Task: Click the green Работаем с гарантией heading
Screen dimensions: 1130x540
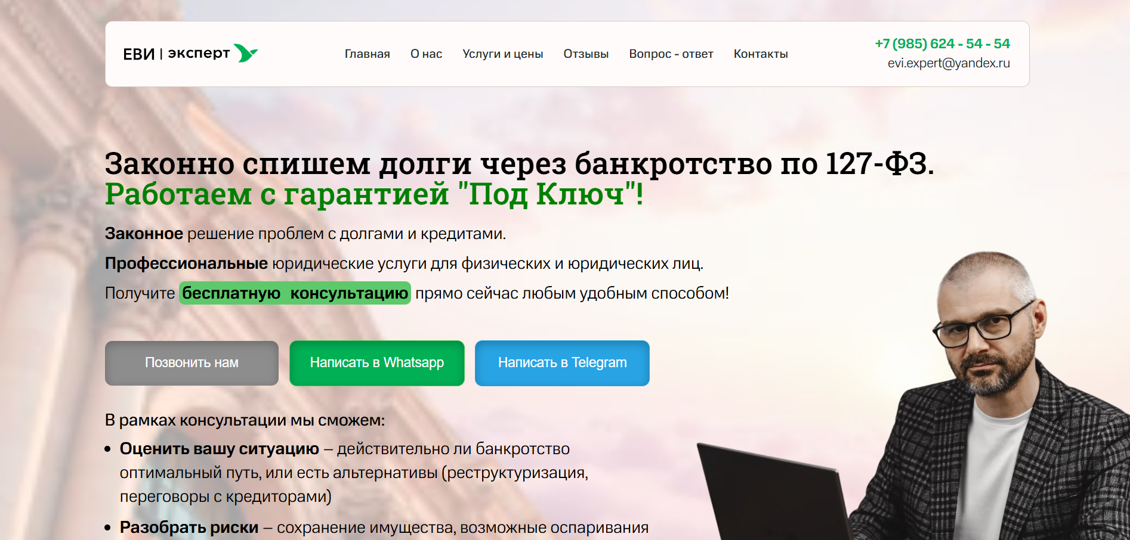Action: [x=374, y=194]
